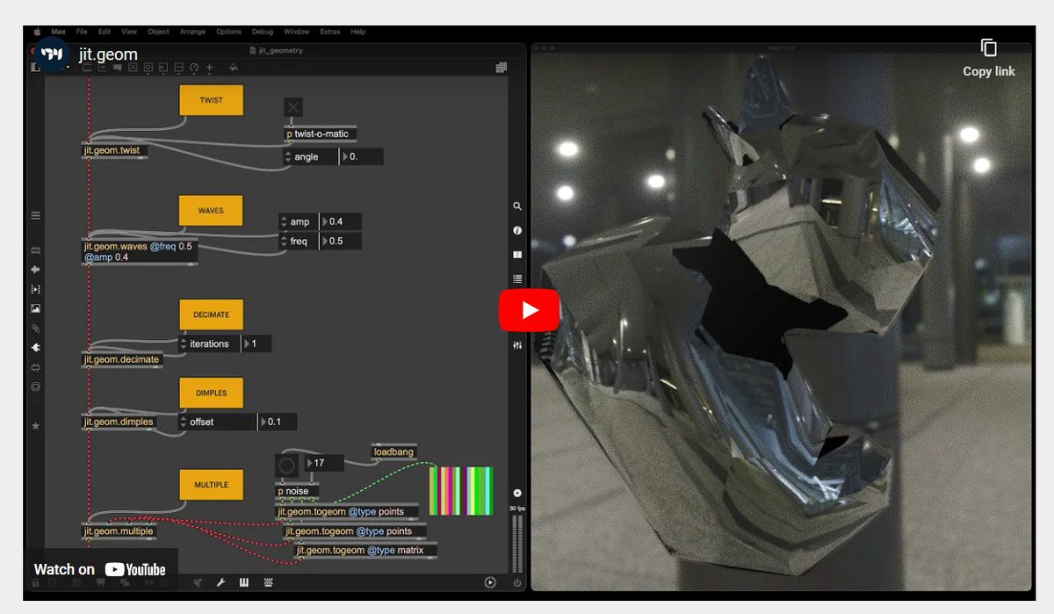Screen dimensions: 1054x614
Task: Click the offset attrui stepper arrows
Action: [184, 422]
